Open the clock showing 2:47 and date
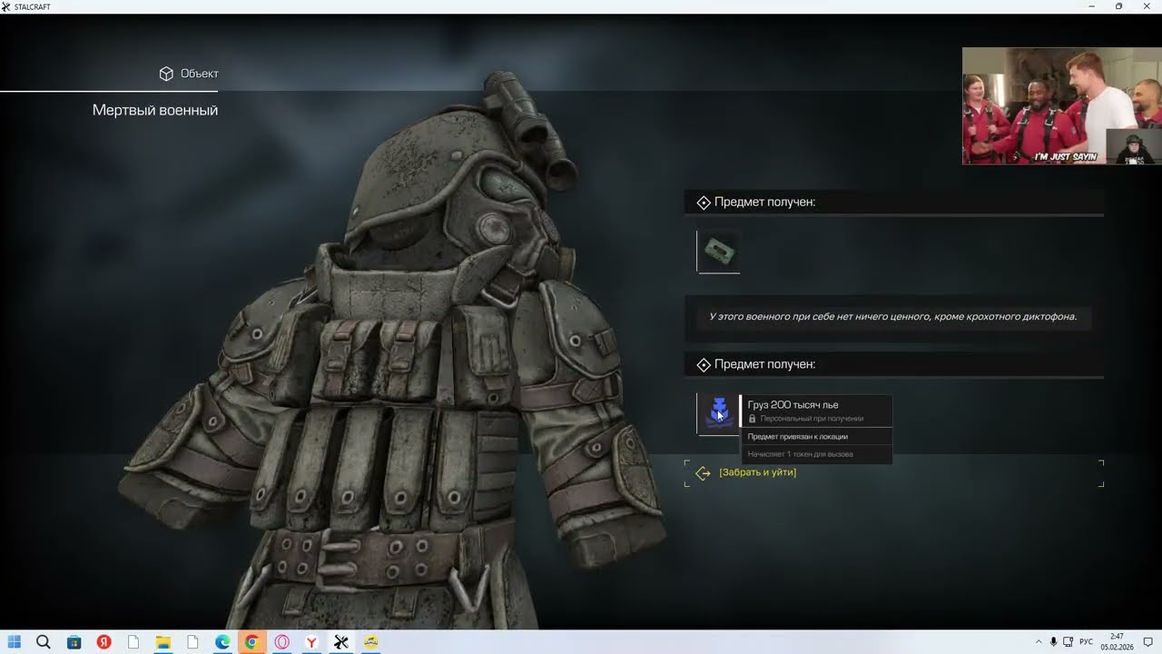The width and height of the screenshot is (1162, 654). (1117, 642)
